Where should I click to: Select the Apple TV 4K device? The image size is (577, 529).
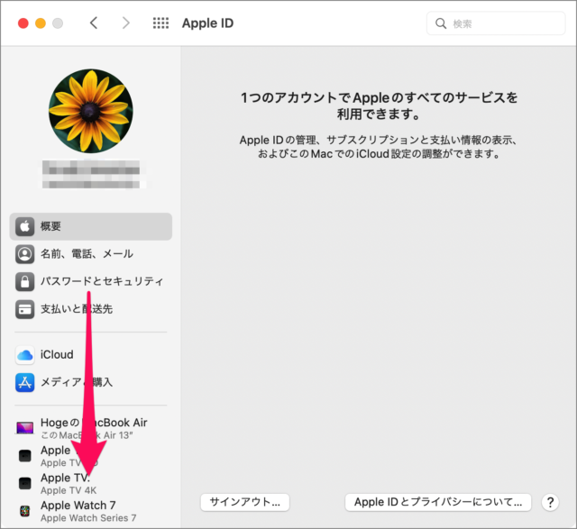click(x=69, y=483)
